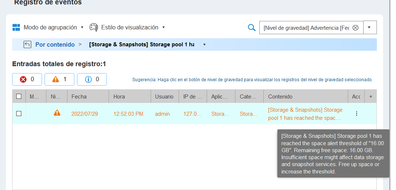Click the back arrow icon beside Por contenido

[27, 44]
